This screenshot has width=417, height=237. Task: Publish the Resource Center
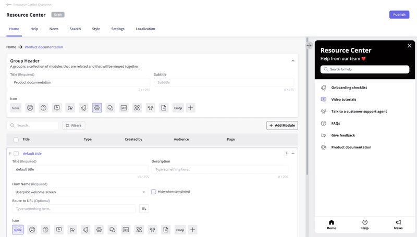tap(399, 15)
